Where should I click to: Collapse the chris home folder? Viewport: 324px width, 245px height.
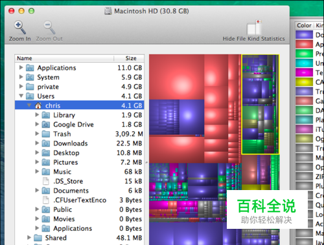point(29,105)
